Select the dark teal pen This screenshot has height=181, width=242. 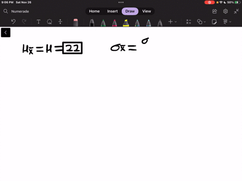tap(137, 23)
